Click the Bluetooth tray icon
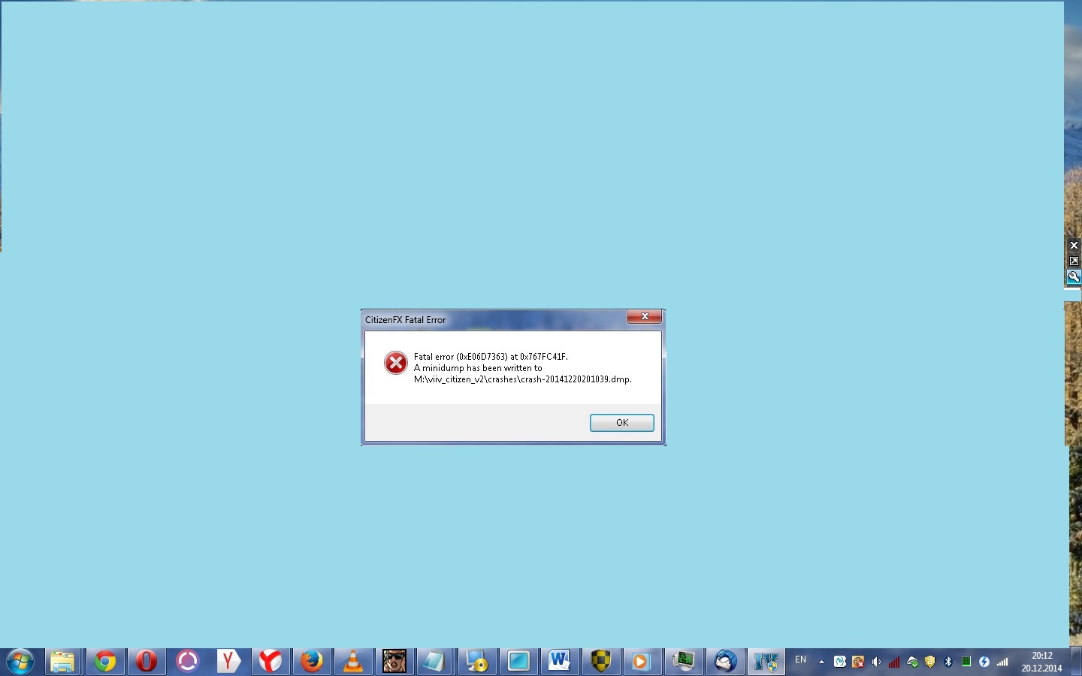Screen dimensions: 1082x676 coord(948,662)
